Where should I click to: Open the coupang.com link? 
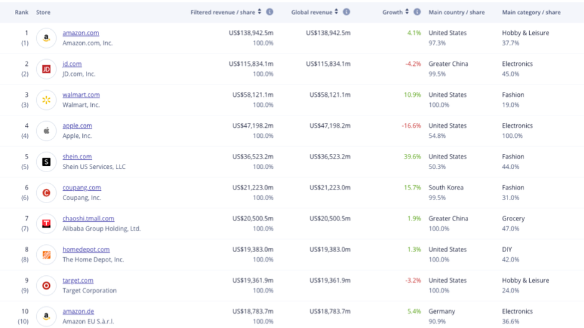(82, 188)
